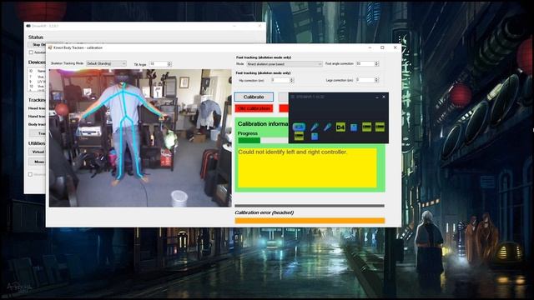Click the Driver4VR title bar app icon
This screenshot has width=534, height=300.
[x=28, y=26]
